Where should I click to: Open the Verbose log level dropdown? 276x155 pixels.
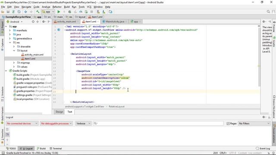click(x=83, y=124)
